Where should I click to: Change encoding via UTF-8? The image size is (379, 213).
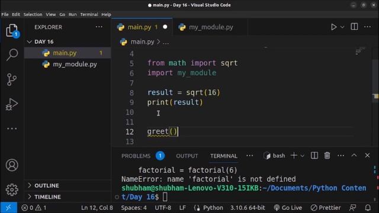(163, 208)
